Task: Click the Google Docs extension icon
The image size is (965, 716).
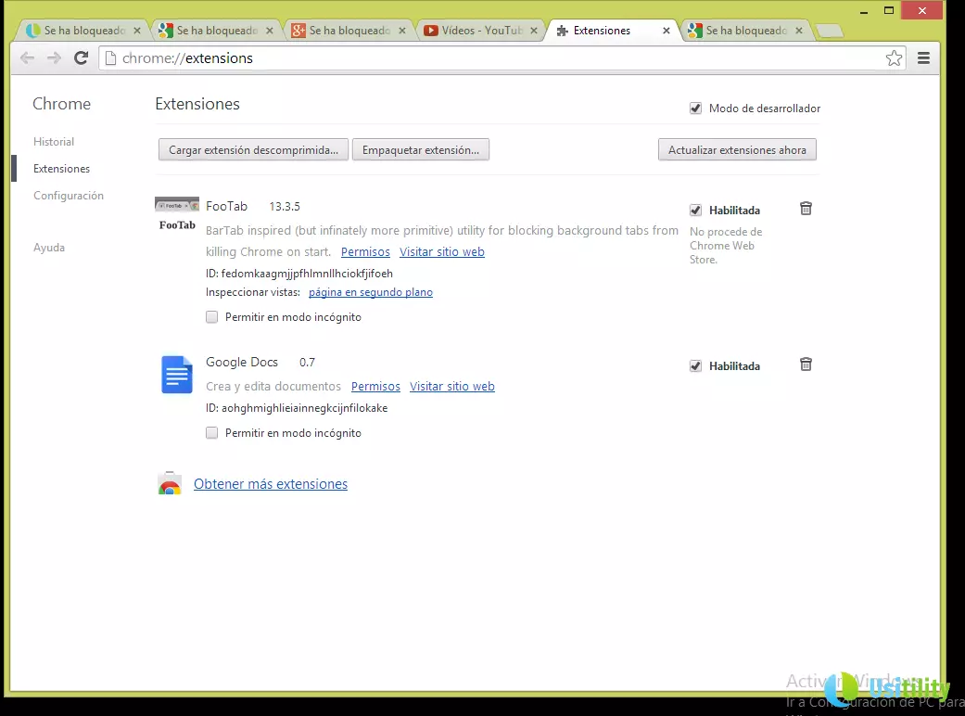Action: 176,375
